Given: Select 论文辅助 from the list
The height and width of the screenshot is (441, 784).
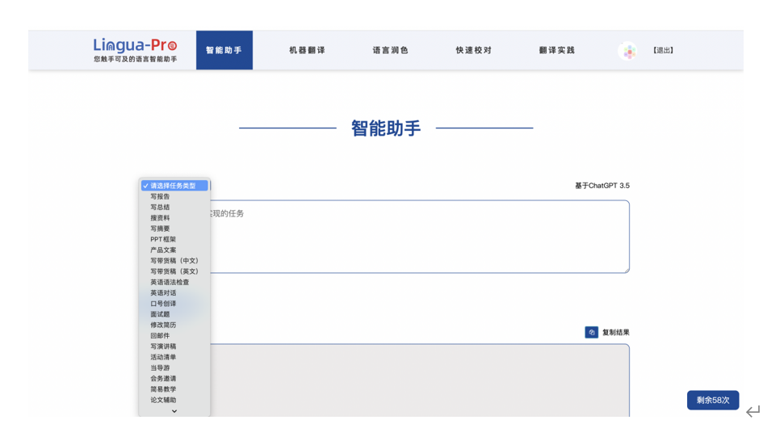Looking at the screenshot, I should click(x=163, y=400).
